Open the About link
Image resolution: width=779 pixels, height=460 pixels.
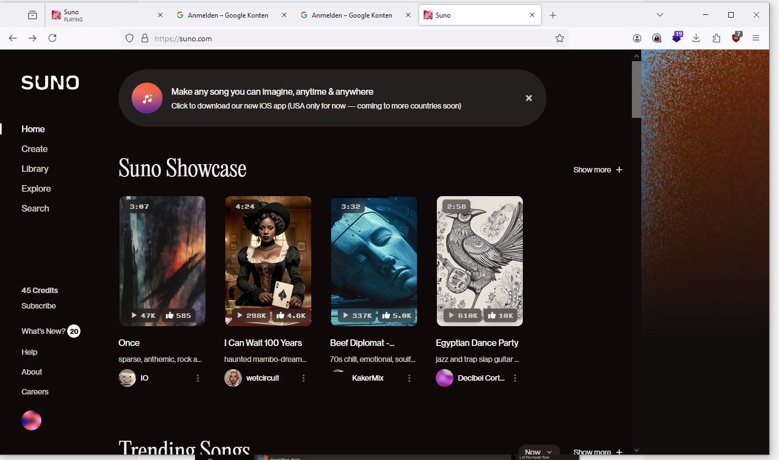[x=31, y=372]
